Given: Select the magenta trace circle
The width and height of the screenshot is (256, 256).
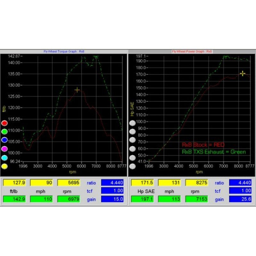Looking at the screenshot, I should pyautogui.click(x=4, y=149).
